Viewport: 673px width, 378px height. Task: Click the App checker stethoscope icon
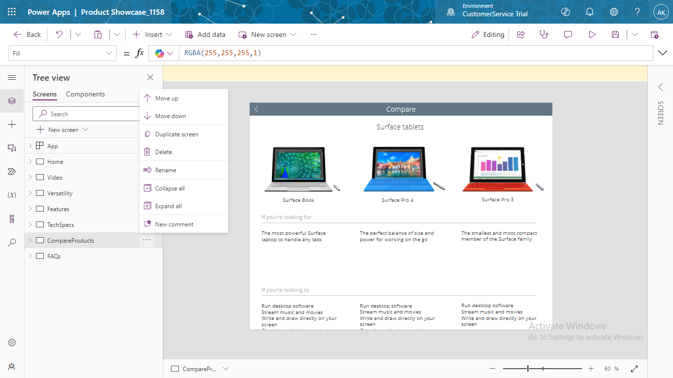pos(544,34)
